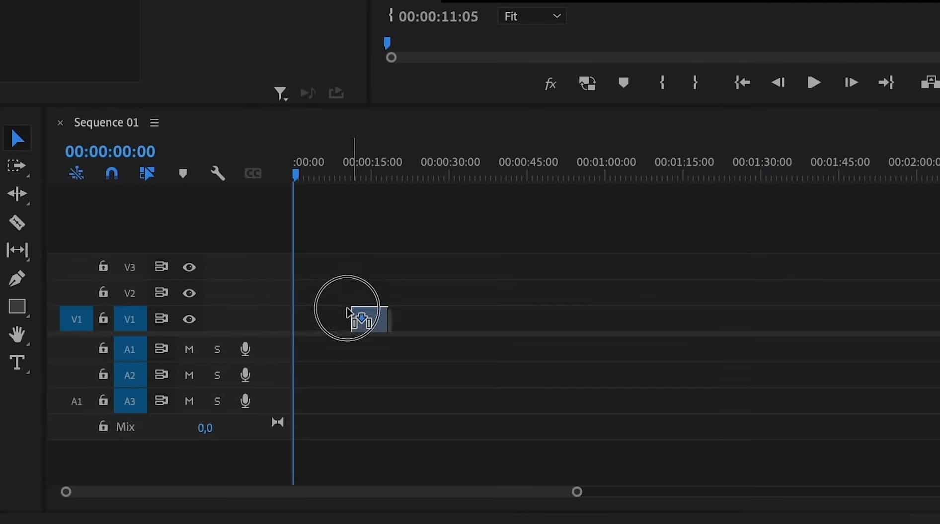The width and height of the screenshot is (940, 524).
Task: Hide track V1 output with eye
Action: tap(189, 319)
